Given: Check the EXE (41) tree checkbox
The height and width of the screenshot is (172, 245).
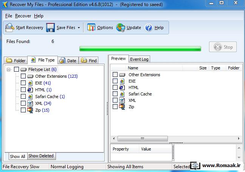Looking at the screenshot, I should [x=23, y=83].
